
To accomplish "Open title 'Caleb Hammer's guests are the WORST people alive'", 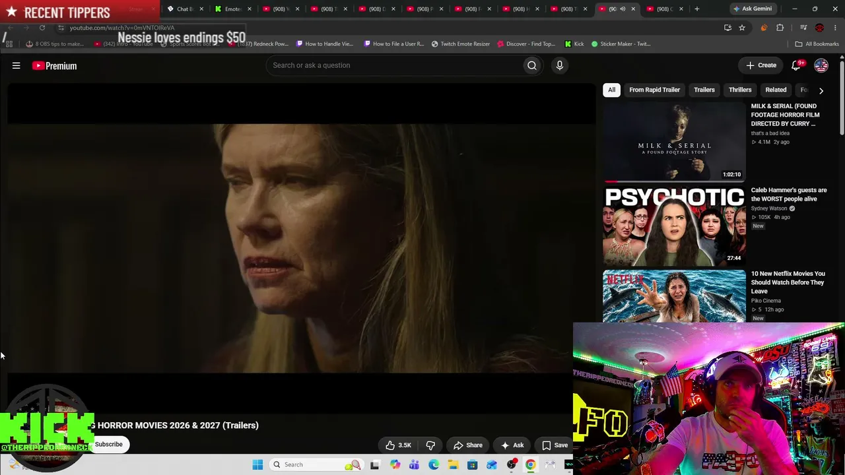I will 789,195.
